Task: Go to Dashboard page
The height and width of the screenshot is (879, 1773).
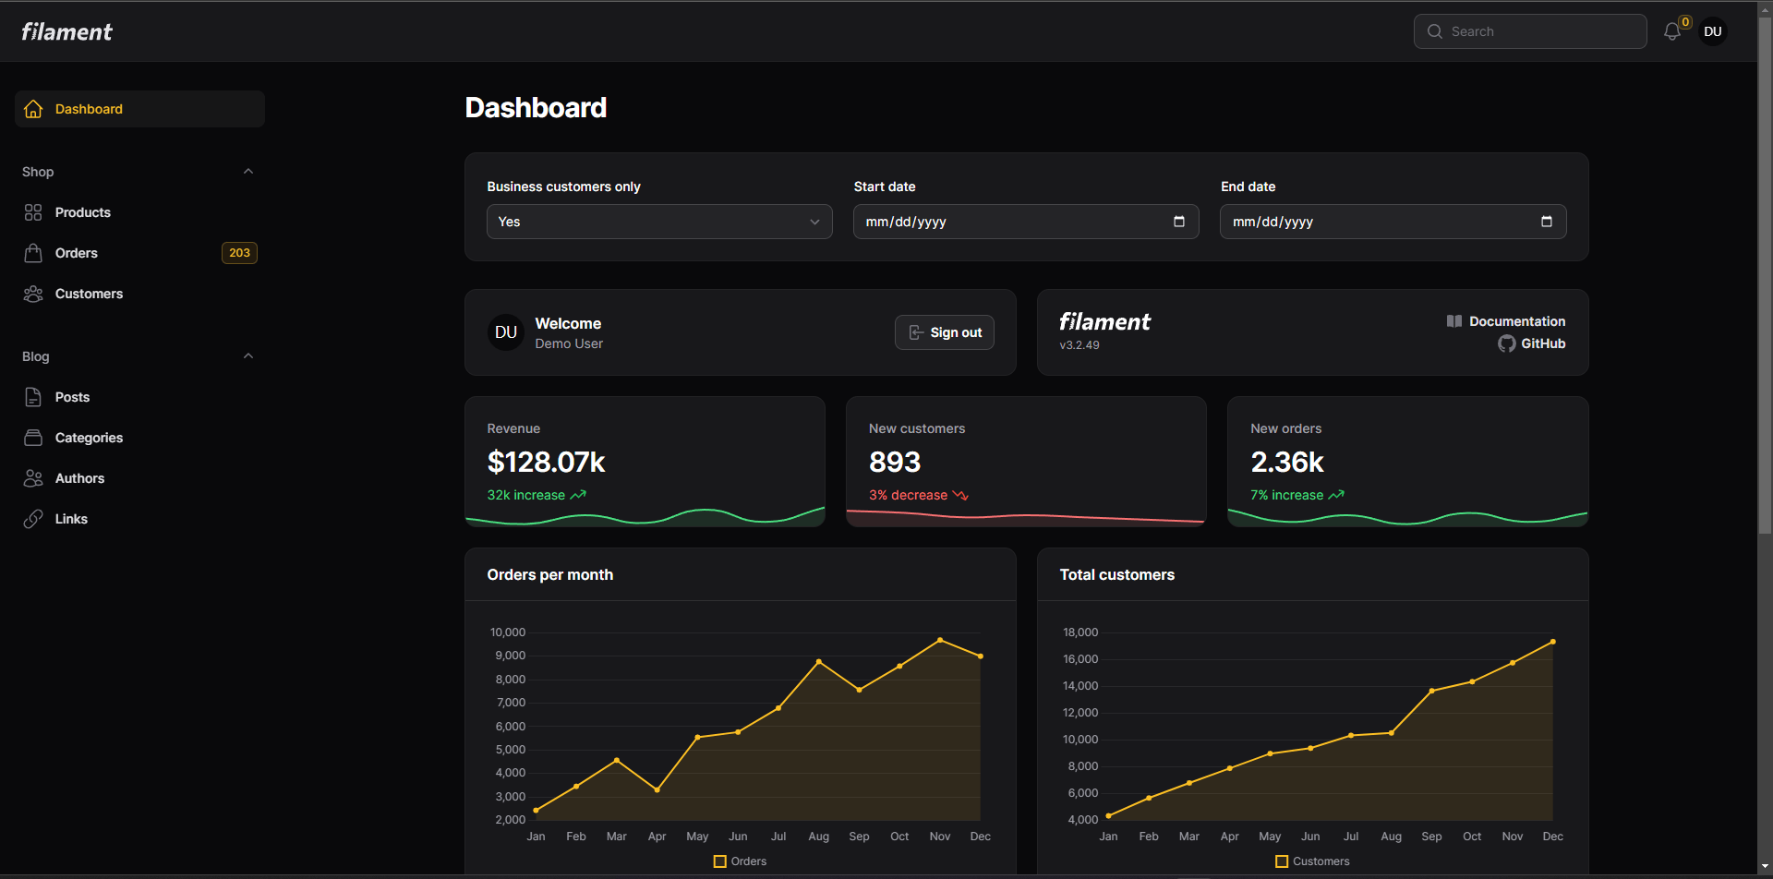Action: [x=139, y=109]
